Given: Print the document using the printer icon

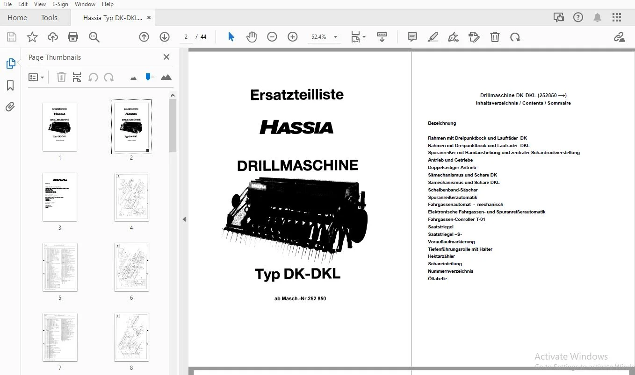Looking at the screenshot, I should pyautogui.click(x=73, y=37).
